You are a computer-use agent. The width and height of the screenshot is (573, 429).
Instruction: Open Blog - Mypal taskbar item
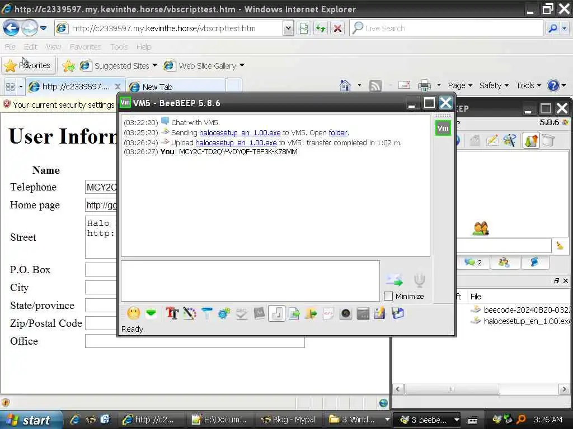pos(288,420)
